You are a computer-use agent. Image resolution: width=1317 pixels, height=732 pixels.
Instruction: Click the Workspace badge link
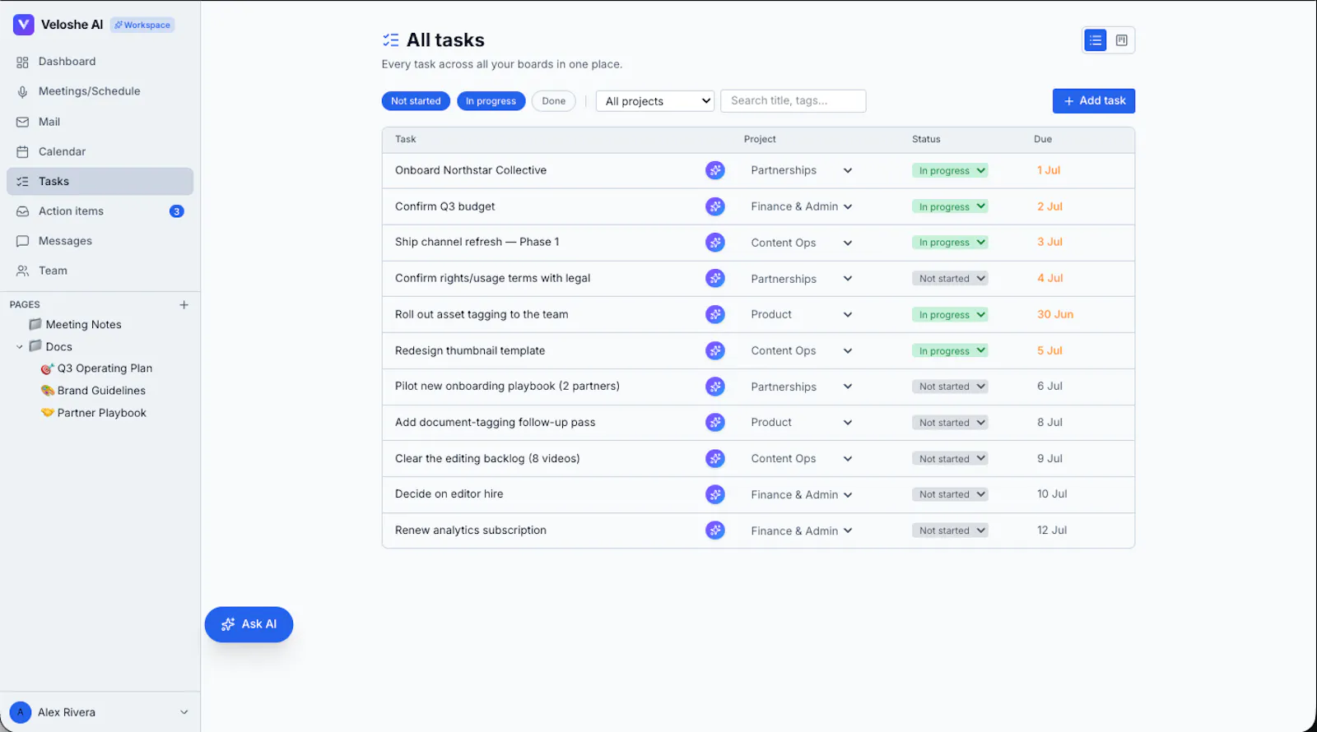click(142, 25)
